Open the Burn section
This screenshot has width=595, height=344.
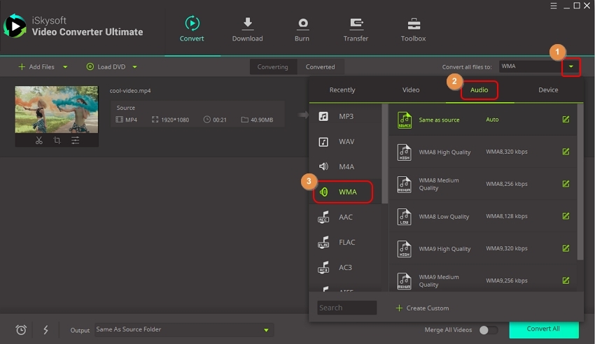(x=302, y=29)
